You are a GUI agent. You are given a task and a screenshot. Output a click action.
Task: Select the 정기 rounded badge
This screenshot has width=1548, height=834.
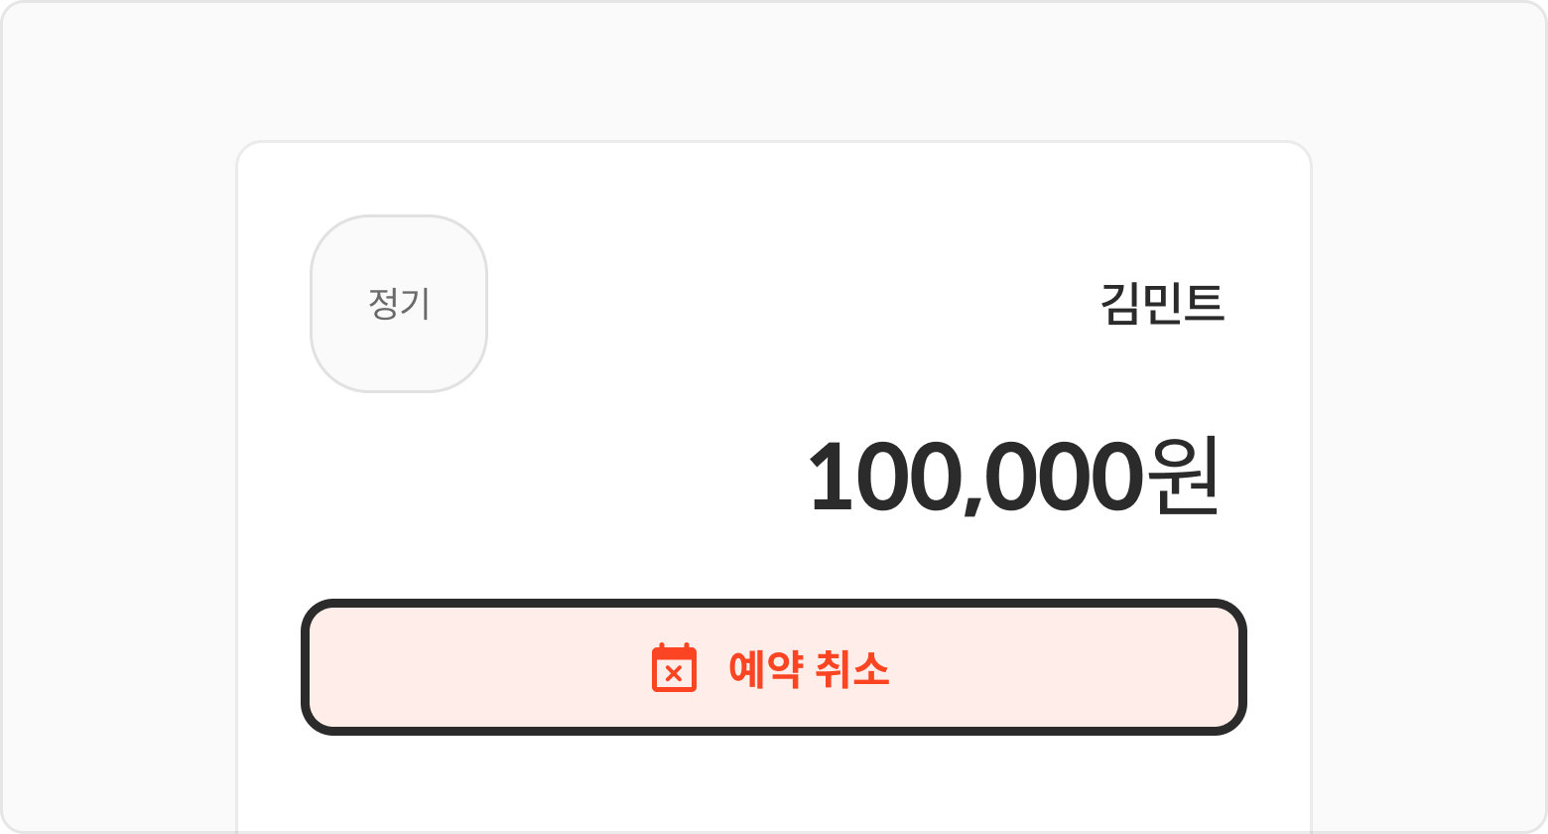coord(399,304)
